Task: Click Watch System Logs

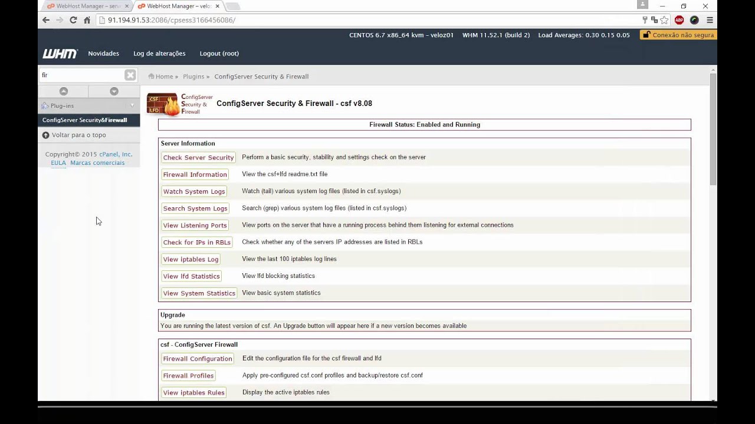Action: [x=194, y=191]
